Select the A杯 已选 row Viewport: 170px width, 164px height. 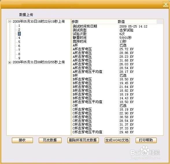(117, 45)
